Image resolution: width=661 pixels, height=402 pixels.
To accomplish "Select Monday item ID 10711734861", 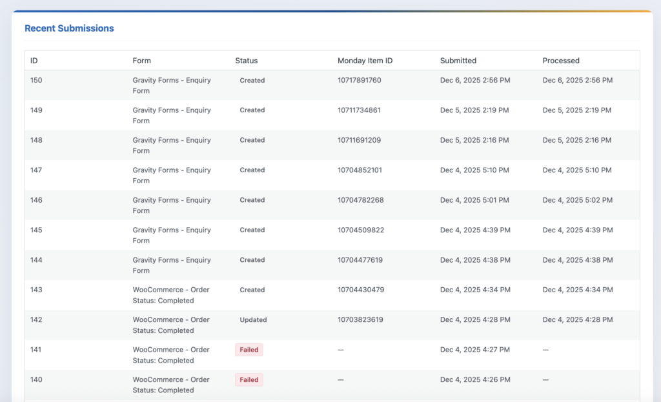I will 359,110.
